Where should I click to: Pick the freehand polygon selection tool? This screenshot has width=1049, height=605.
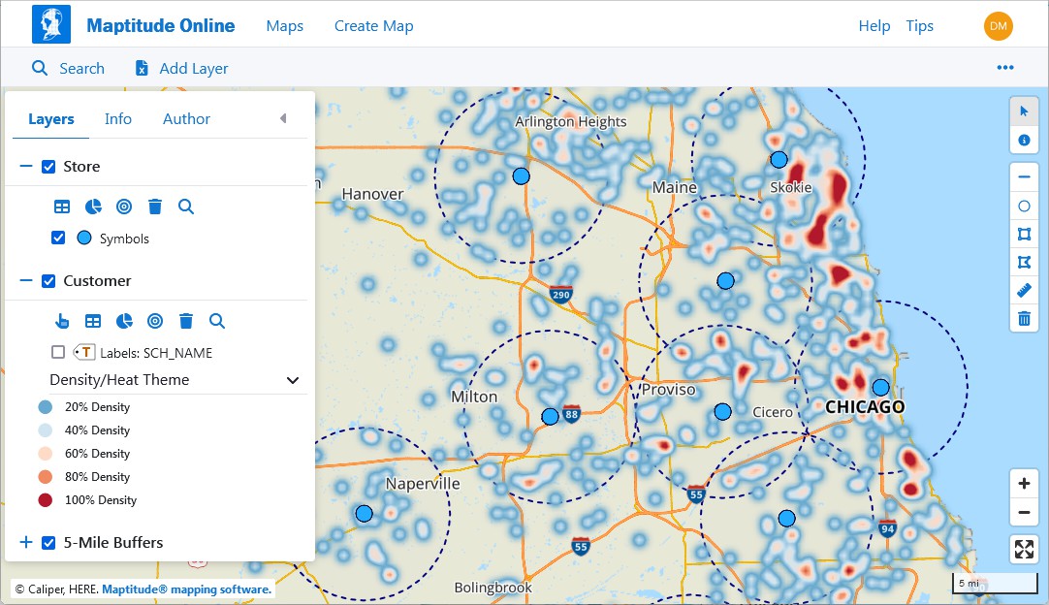click(x=1024, y=262)
